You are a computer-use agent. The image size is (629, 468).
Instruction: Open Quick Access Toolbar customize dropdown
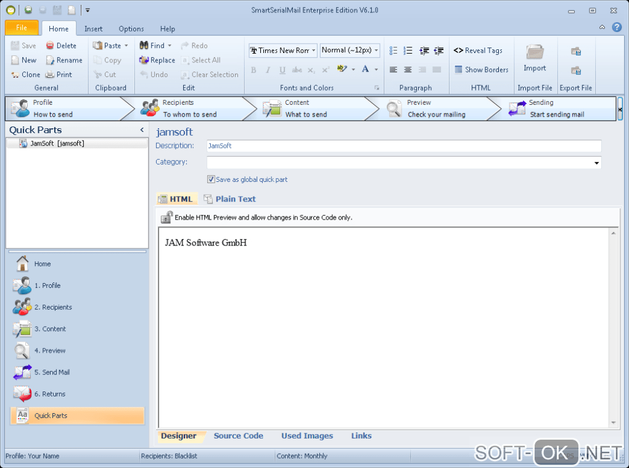pyautogui.click(x=88, y=10)
